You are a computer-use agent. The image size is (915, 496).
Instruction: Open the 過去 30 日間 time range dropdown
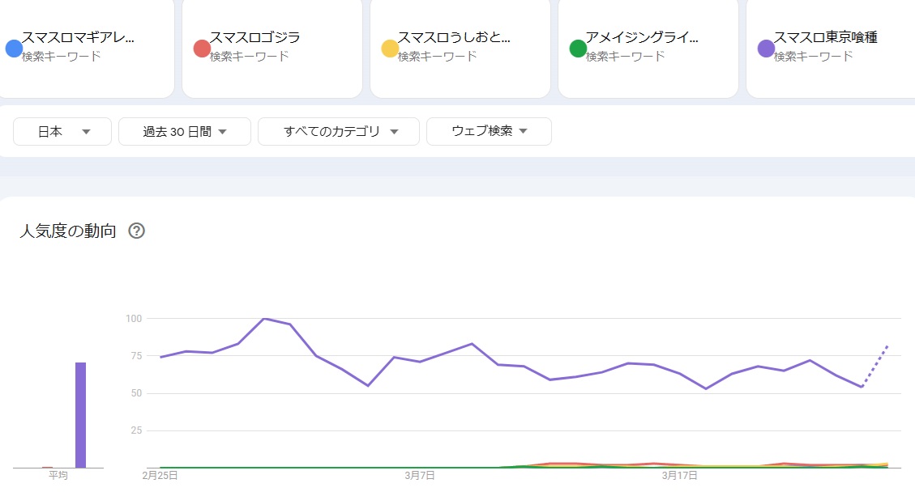click(x=185, y=132)
